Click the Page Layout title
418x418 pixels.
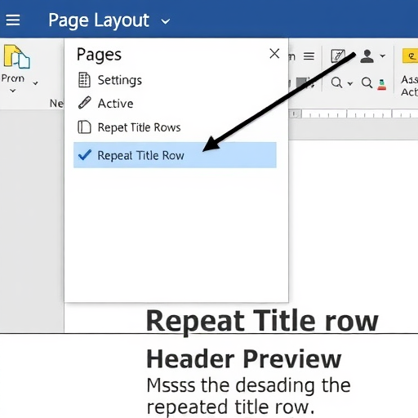[x=99, y=20]
